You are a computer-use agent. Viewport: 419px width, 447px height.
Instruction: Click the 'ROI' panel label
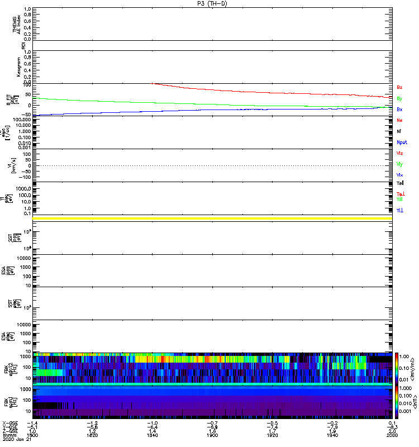23,46
